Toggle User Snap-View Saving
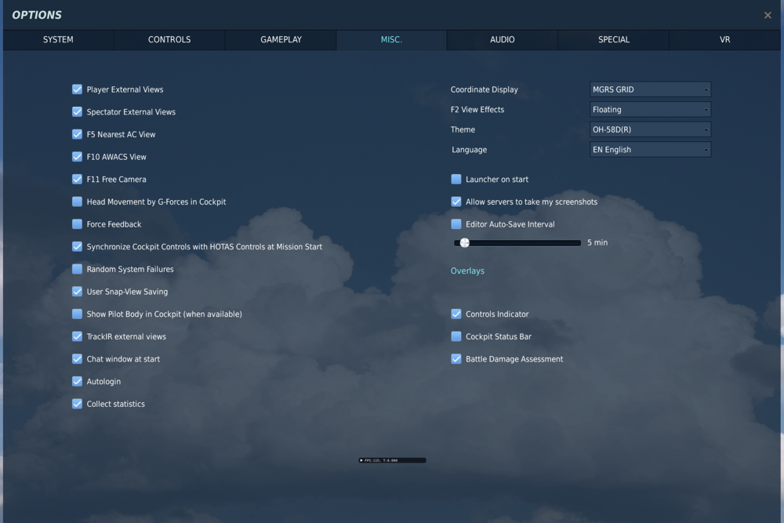This screenshot has height=523, width=784. [x=77, y=292]
